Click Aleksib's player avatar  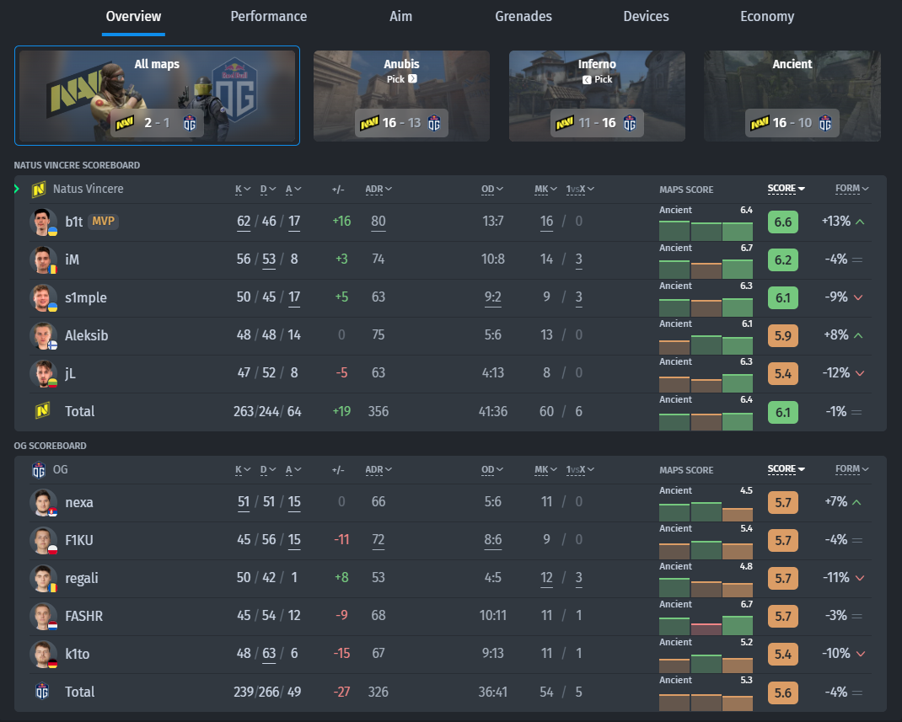point(43,335)
